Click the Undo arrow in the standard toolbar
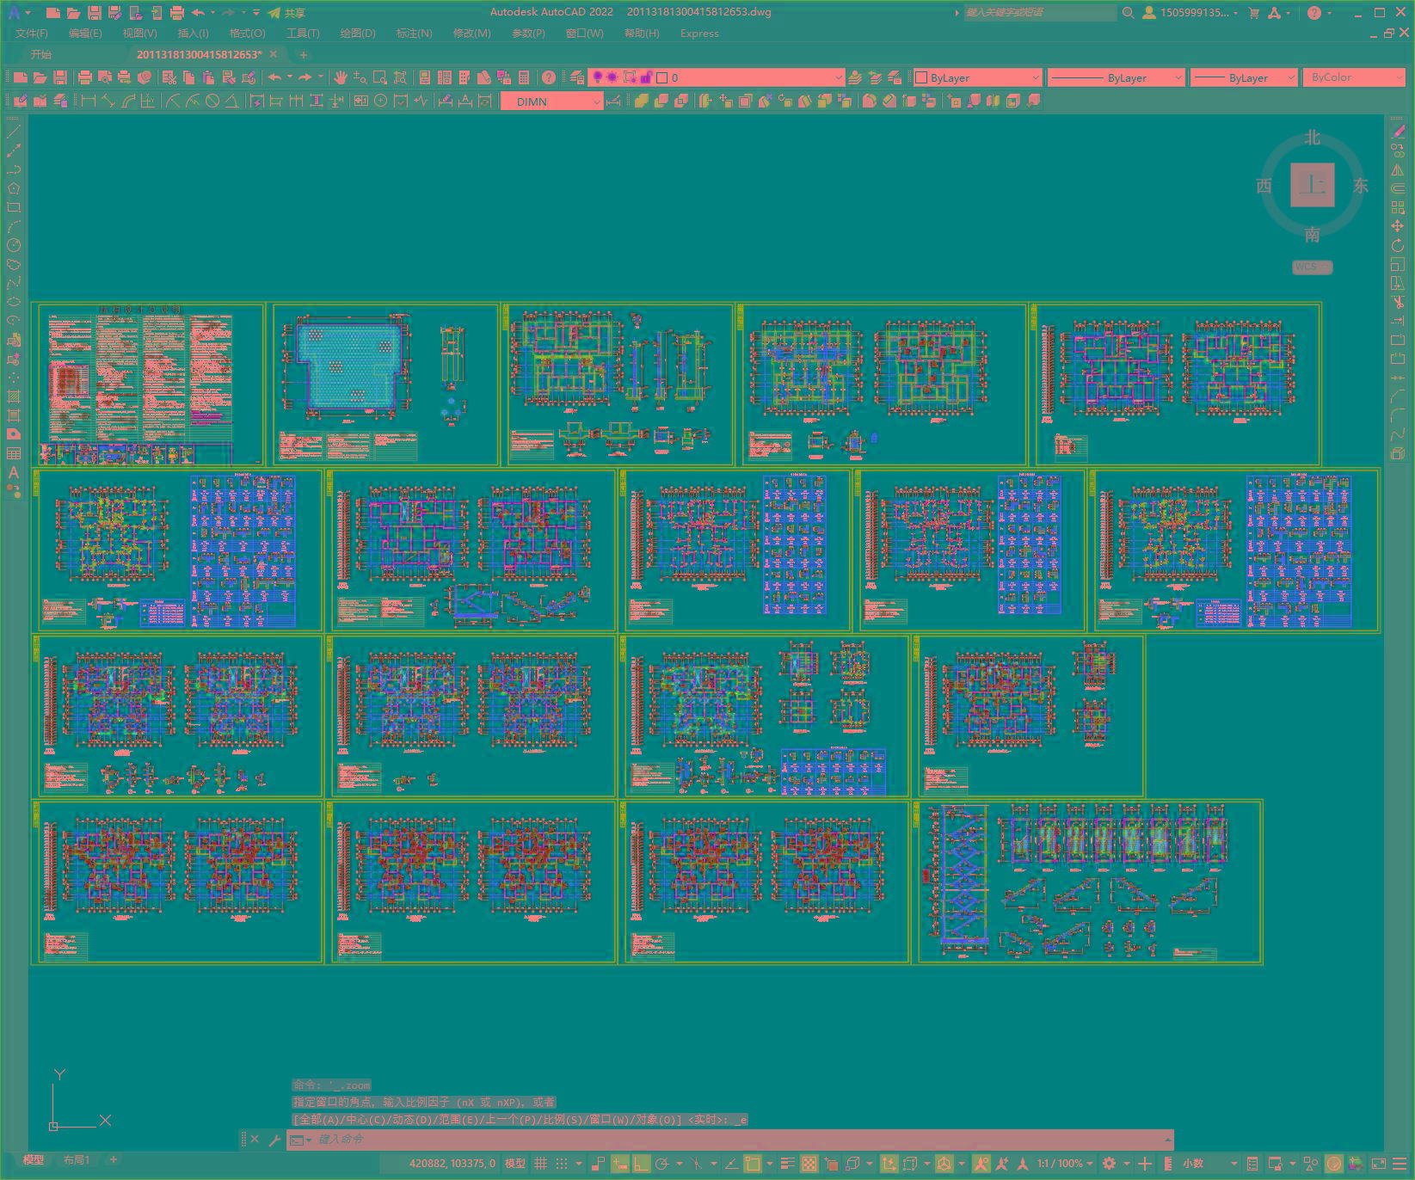 coord(275,77)
